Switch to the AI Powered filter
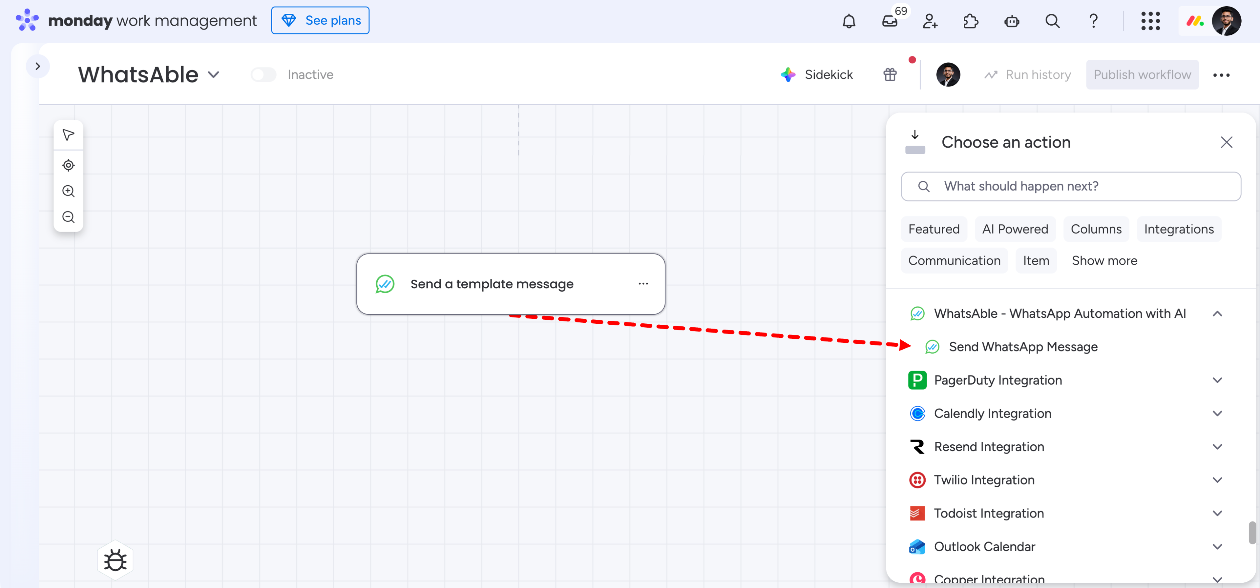Image resolution: width=1260 pixels, height=588 pixels. (x=1015, y=229)
